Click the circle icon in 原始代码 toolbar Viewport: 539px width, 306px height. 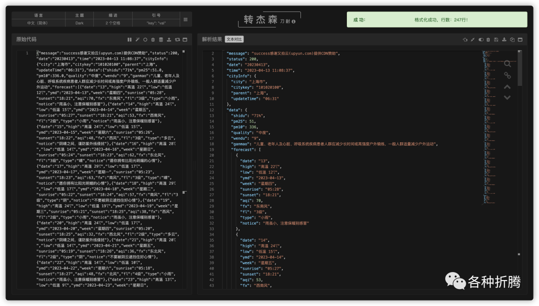tap(145, 39)
